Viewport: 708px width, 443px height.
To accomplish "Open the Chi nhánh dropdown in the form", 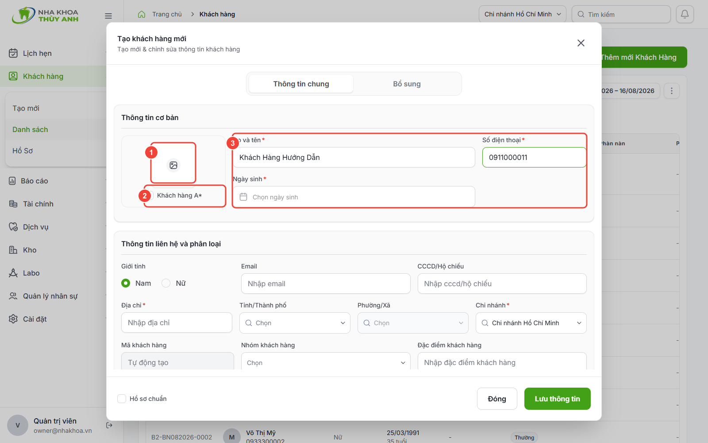I will pyautogui.click(x=531, y=323).
